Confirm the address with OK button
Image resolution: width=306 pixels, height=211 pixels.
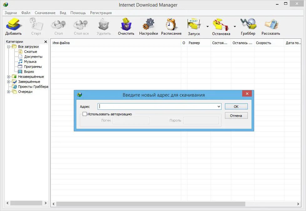point(236,107)
